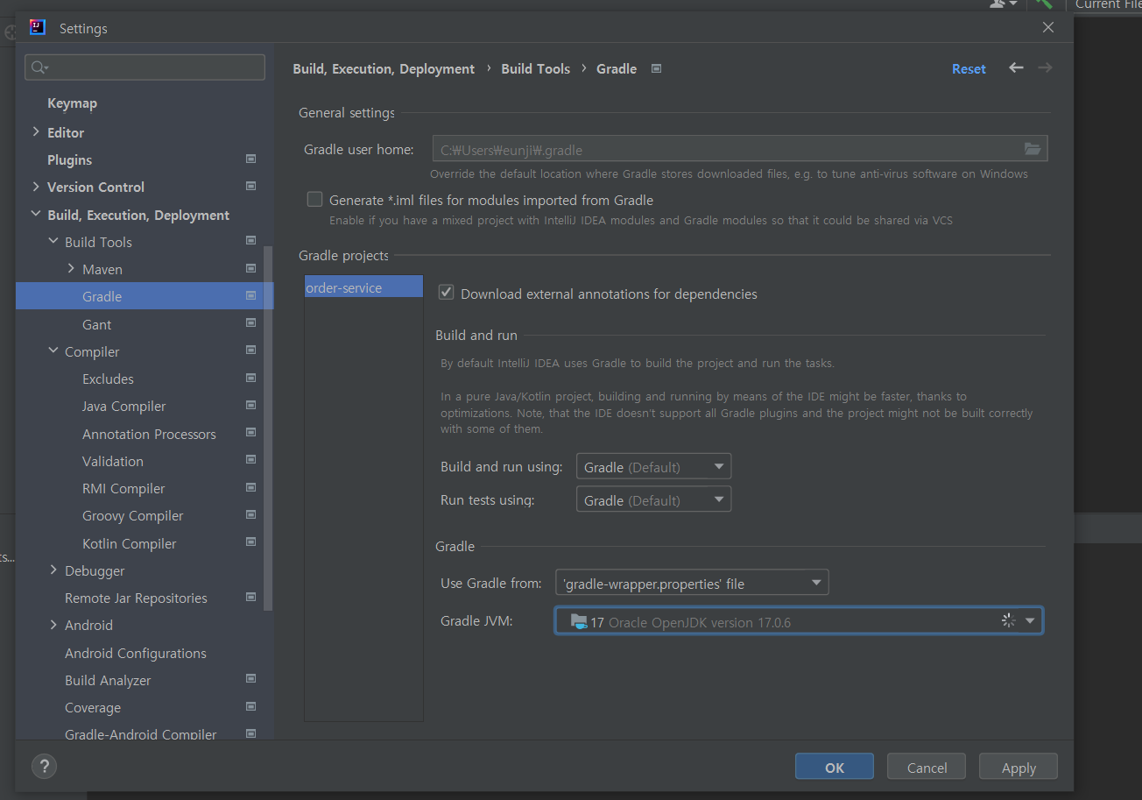Click the settings tree scrollbar
The height and width of the screenshot is (800, 1142).
click(x=268, y=428)
